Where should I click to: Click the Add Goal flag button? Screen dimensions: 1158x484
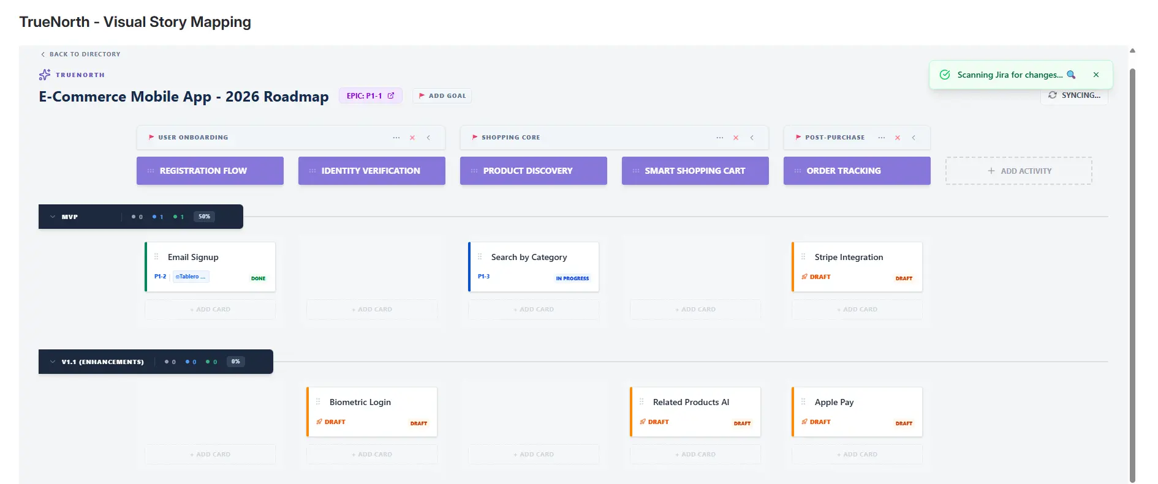(x=442, y=95)
